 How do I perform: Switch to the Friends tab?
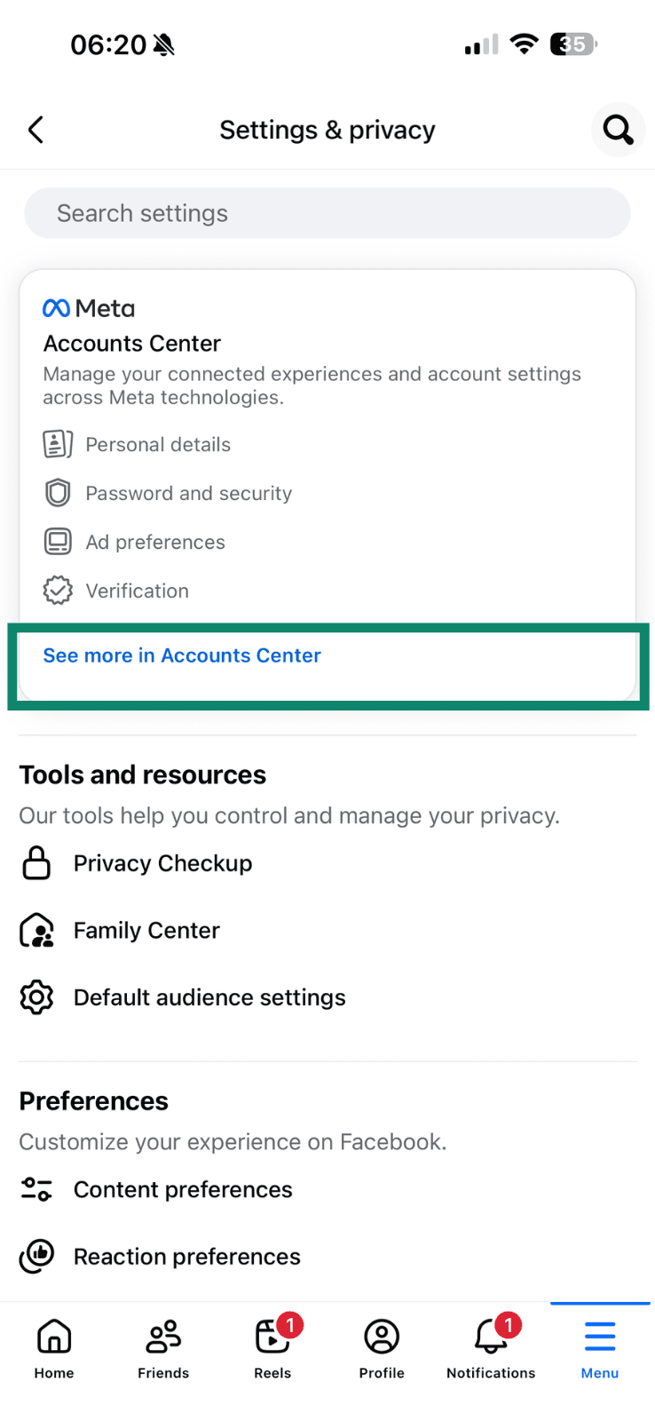[x=163, y=1347]
